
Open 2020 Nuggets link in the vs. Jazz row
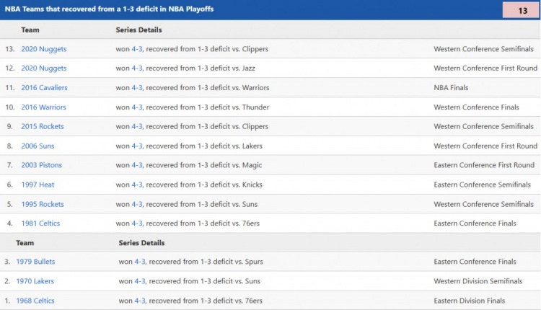[43, 68]
